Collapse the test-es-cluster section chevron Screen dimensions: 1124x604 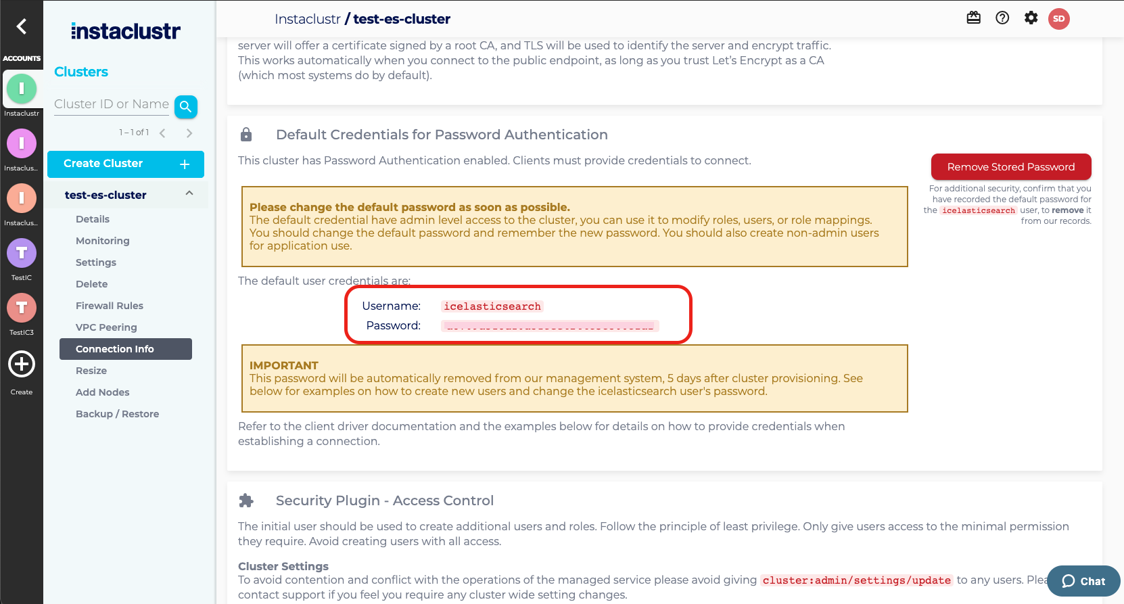[189, 195]
